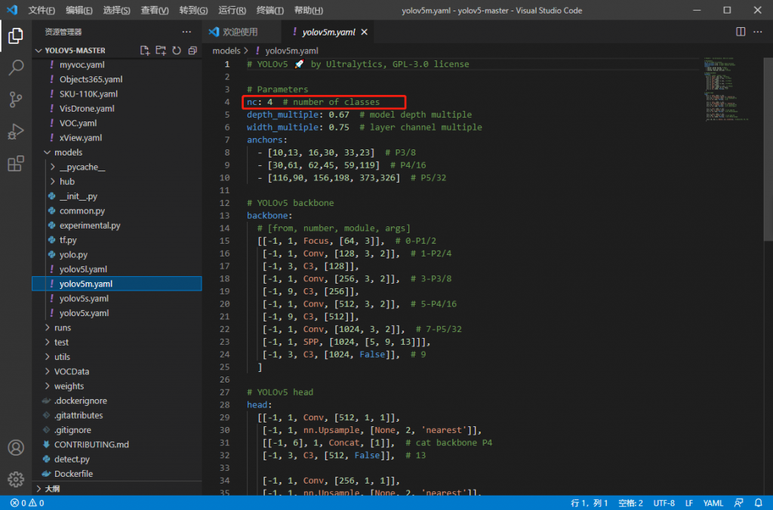Change the YAML language mode
This screenshot has width=773, height=510.
point(713,503)
